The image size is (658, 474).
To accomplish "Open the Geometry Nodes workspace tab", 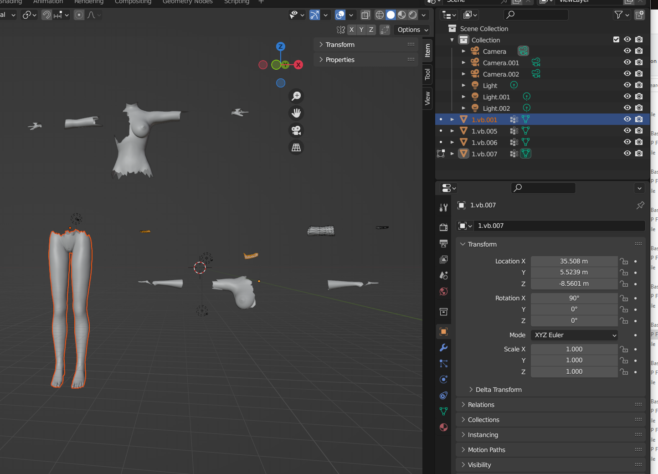I will [188, 2].
